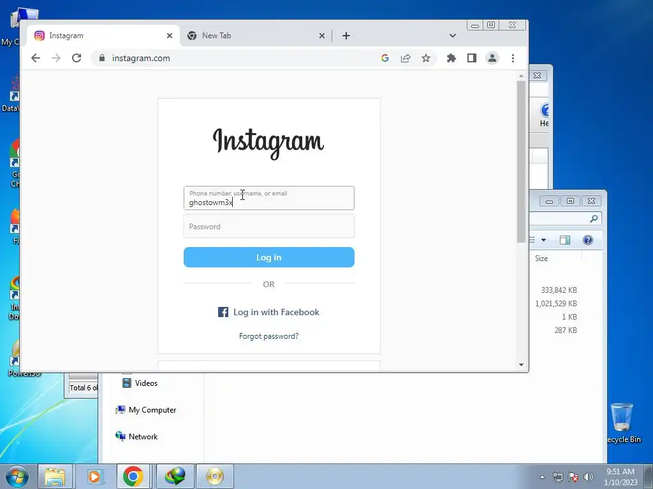
Task: Click scrollbar down arrow in Chrome
Action: [521, 365]
